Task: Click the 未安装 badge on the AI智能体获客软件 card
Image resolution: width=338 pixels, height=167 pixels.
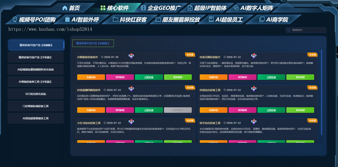Action: coord(190,54)
